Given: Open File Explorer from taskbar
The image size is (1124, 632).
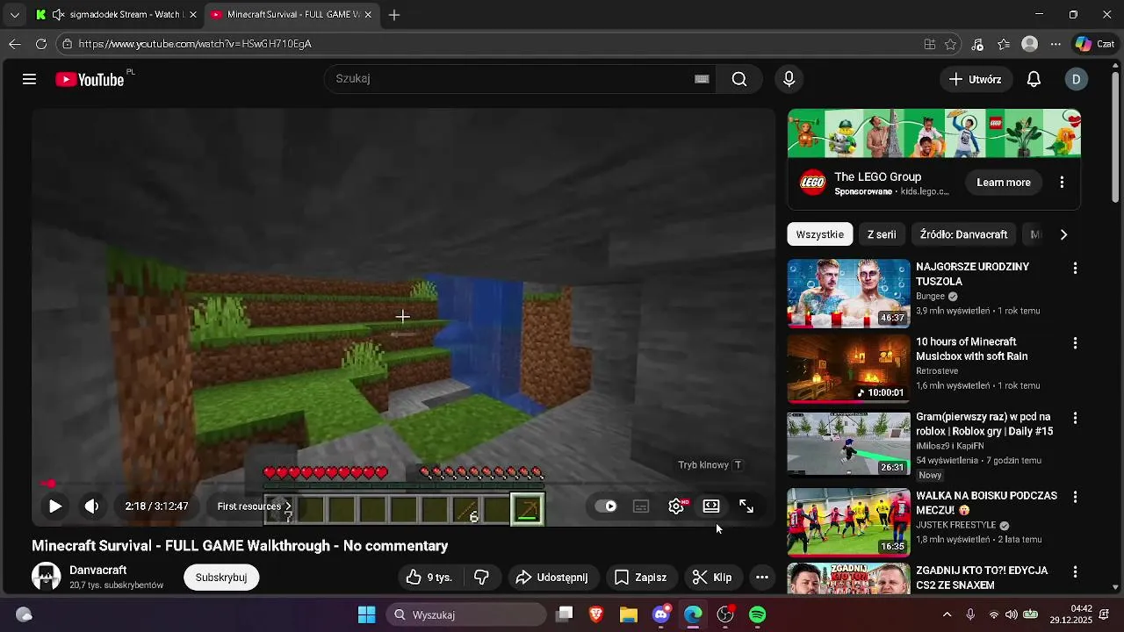Looking at the screenshot, I should 629,614.
